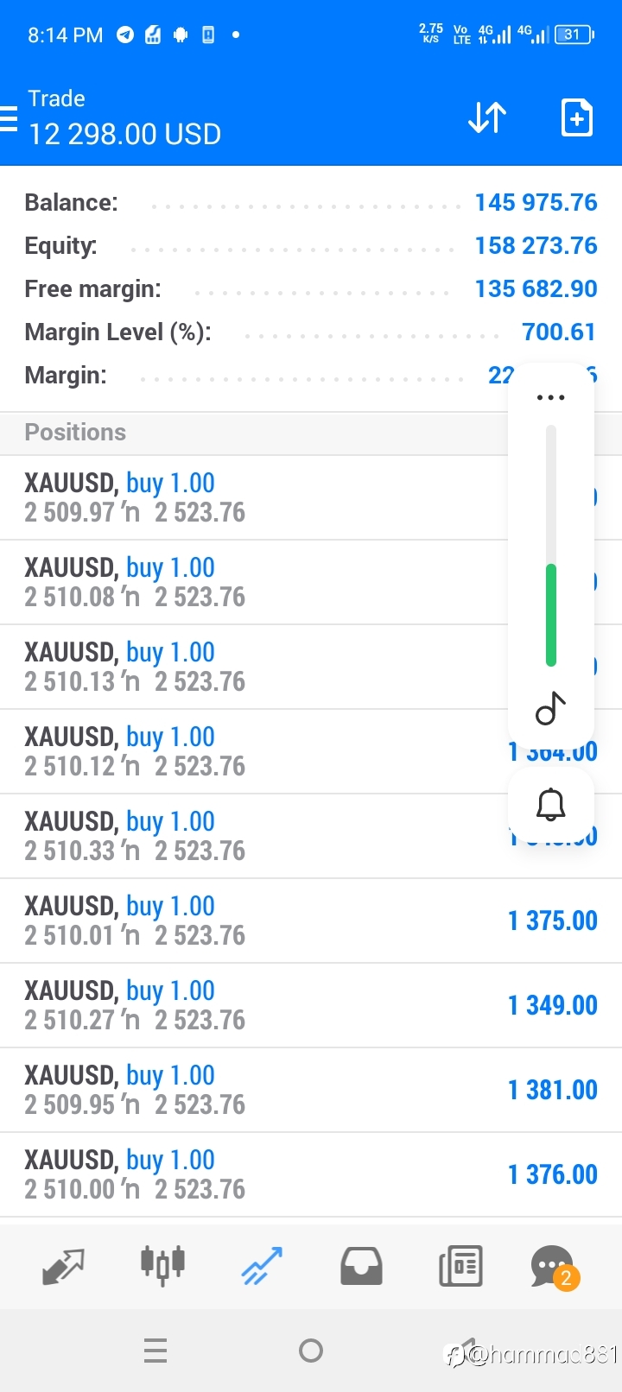622x1392 pixels.
Task: Expand volume panel three dots
Action: [x=551, y=398]
